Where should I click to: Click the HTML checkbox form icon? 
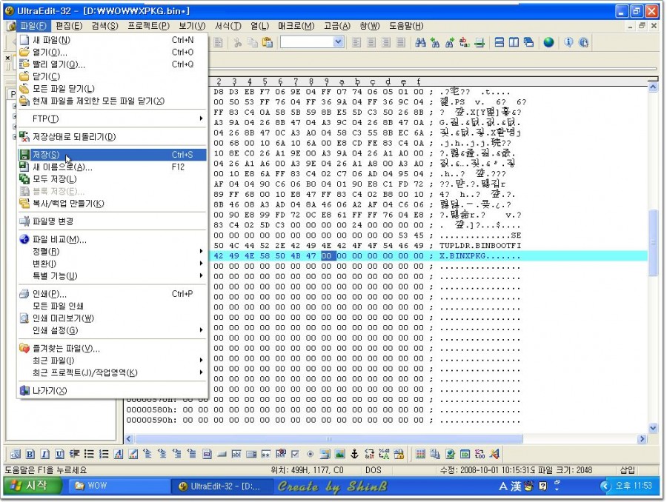(x=295, y=454)
